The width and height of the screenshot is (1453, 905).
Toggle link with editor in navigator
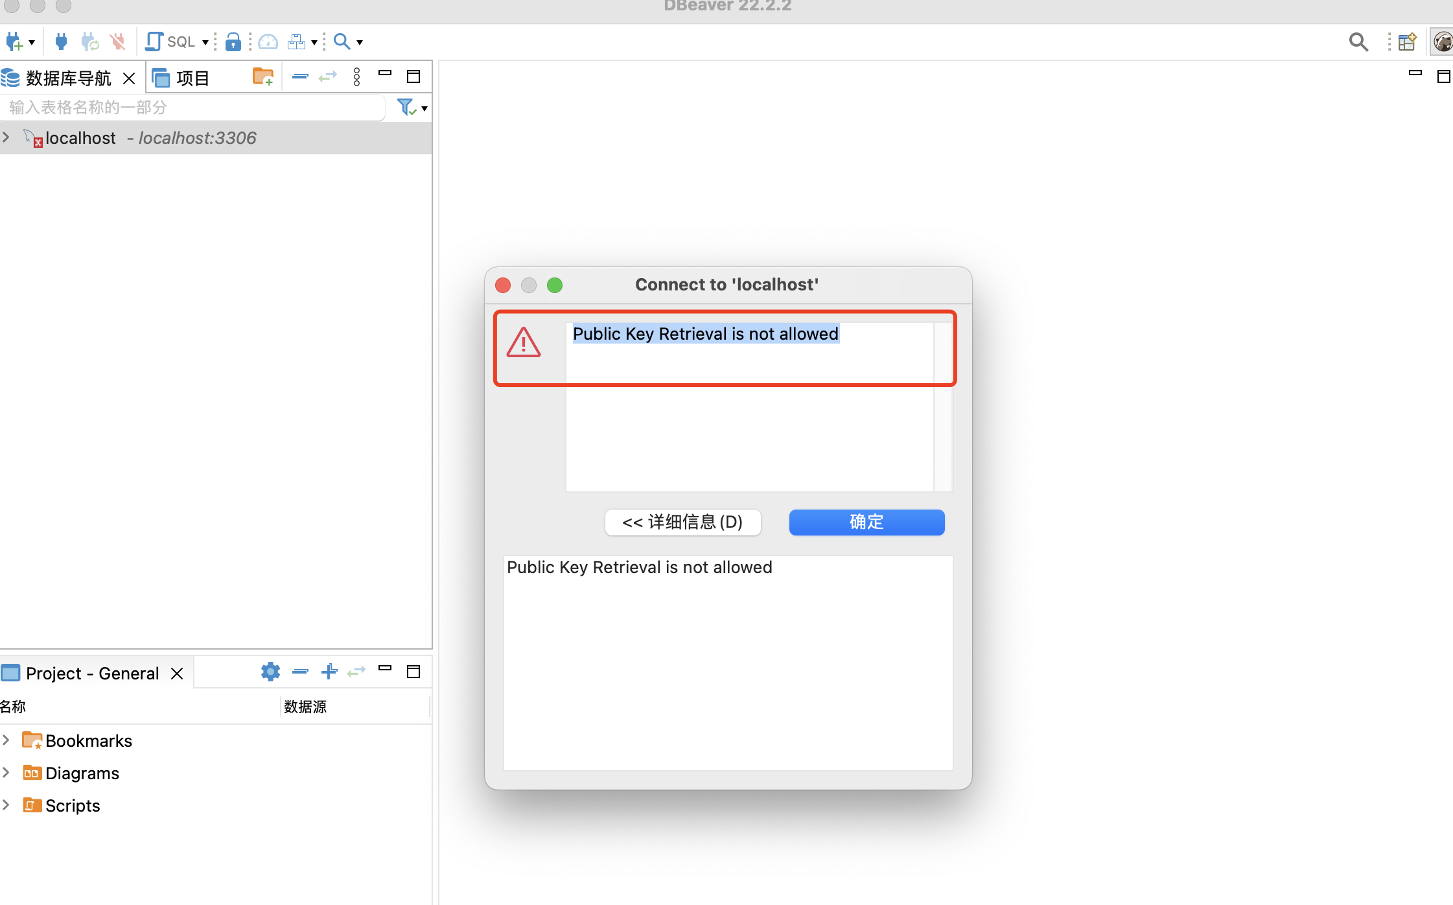click(x=328, y=76)
